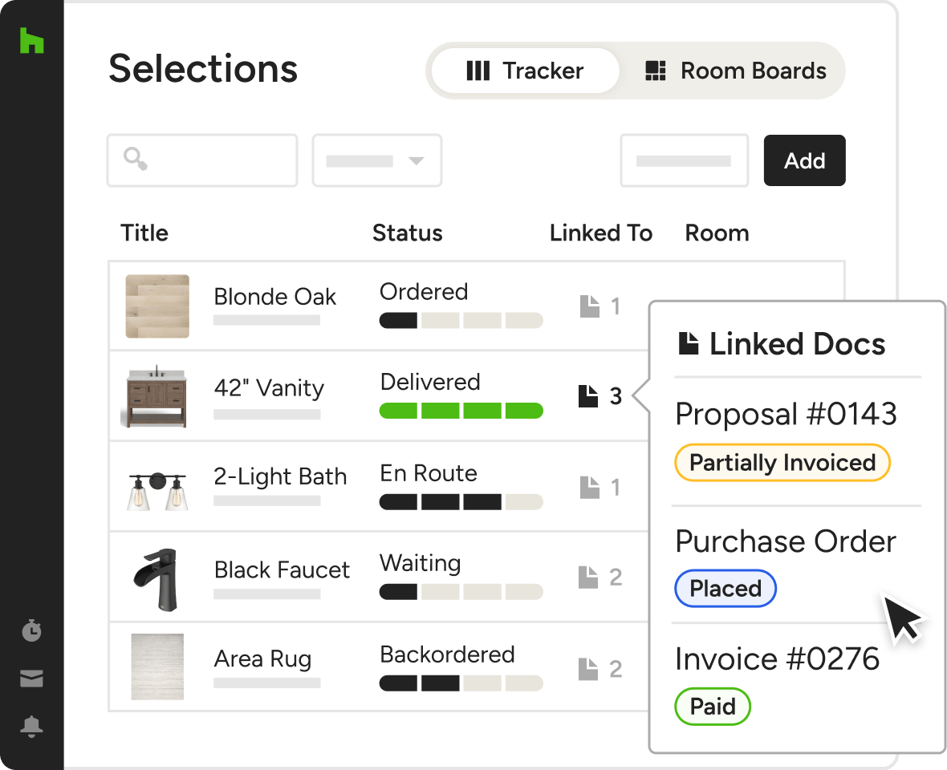The width and height of the screenshot is (947, 770).
Task: Click linked docs icon for Black Faucet
Action: tap(590, 577)
